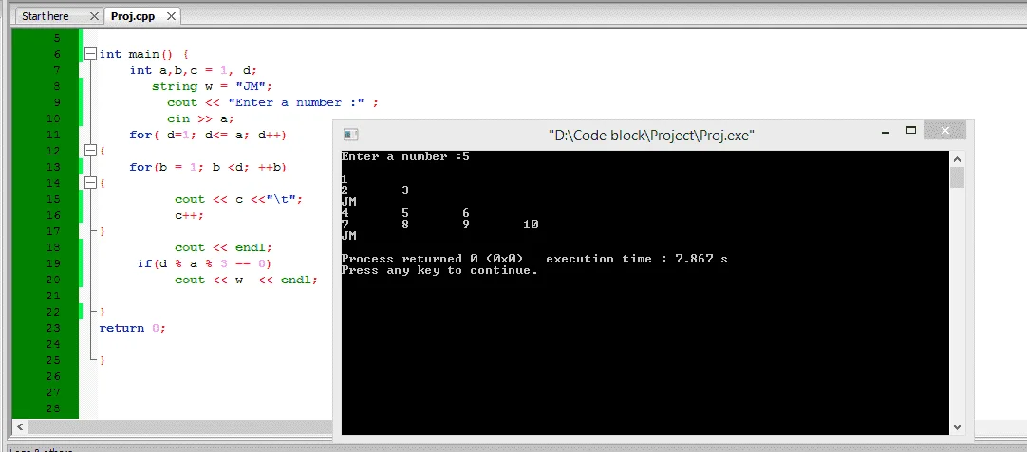Close the Start here tab
Screen dimensions: 1027x452
(94, 16)
